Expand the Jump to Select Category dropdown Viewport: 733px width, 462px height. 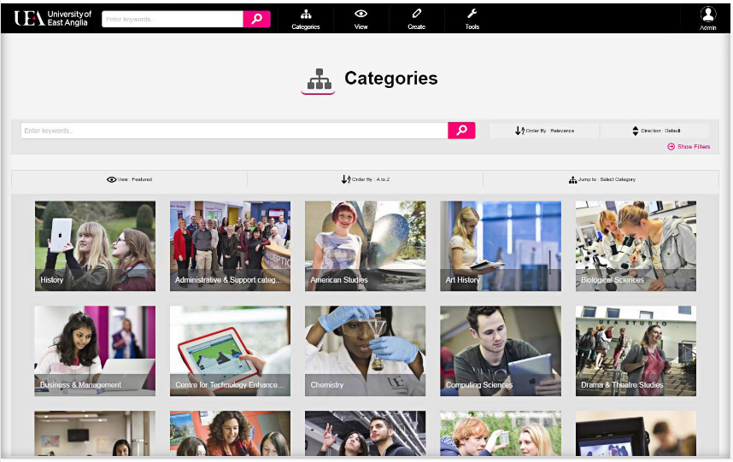point(601,179)
